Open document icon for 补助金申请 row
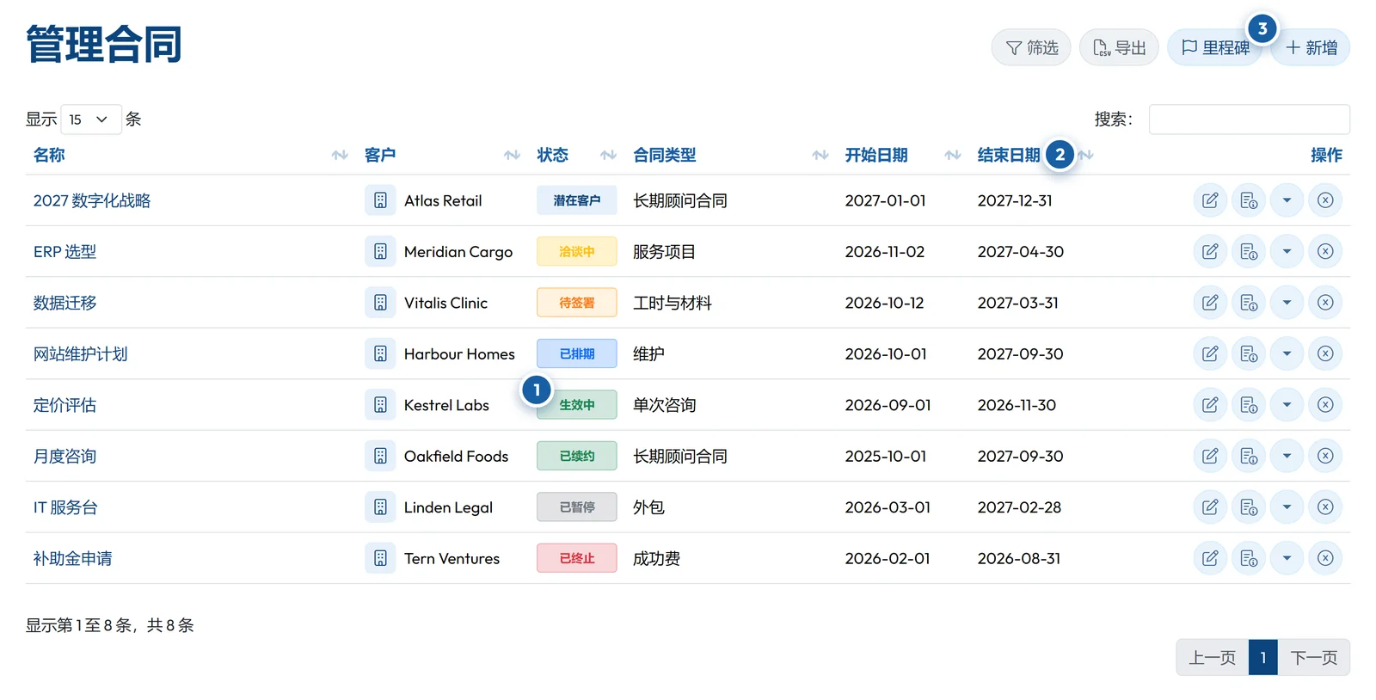The height and width of the screenshot is (700, 1376). tap(1249, 558)
